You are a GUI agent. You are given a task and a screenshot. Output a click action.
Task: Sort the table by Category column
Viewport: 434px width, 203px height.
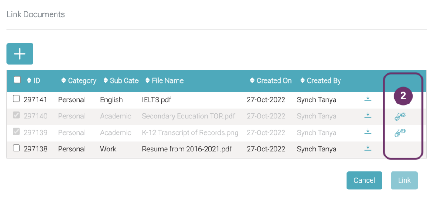tap(79, 80)
